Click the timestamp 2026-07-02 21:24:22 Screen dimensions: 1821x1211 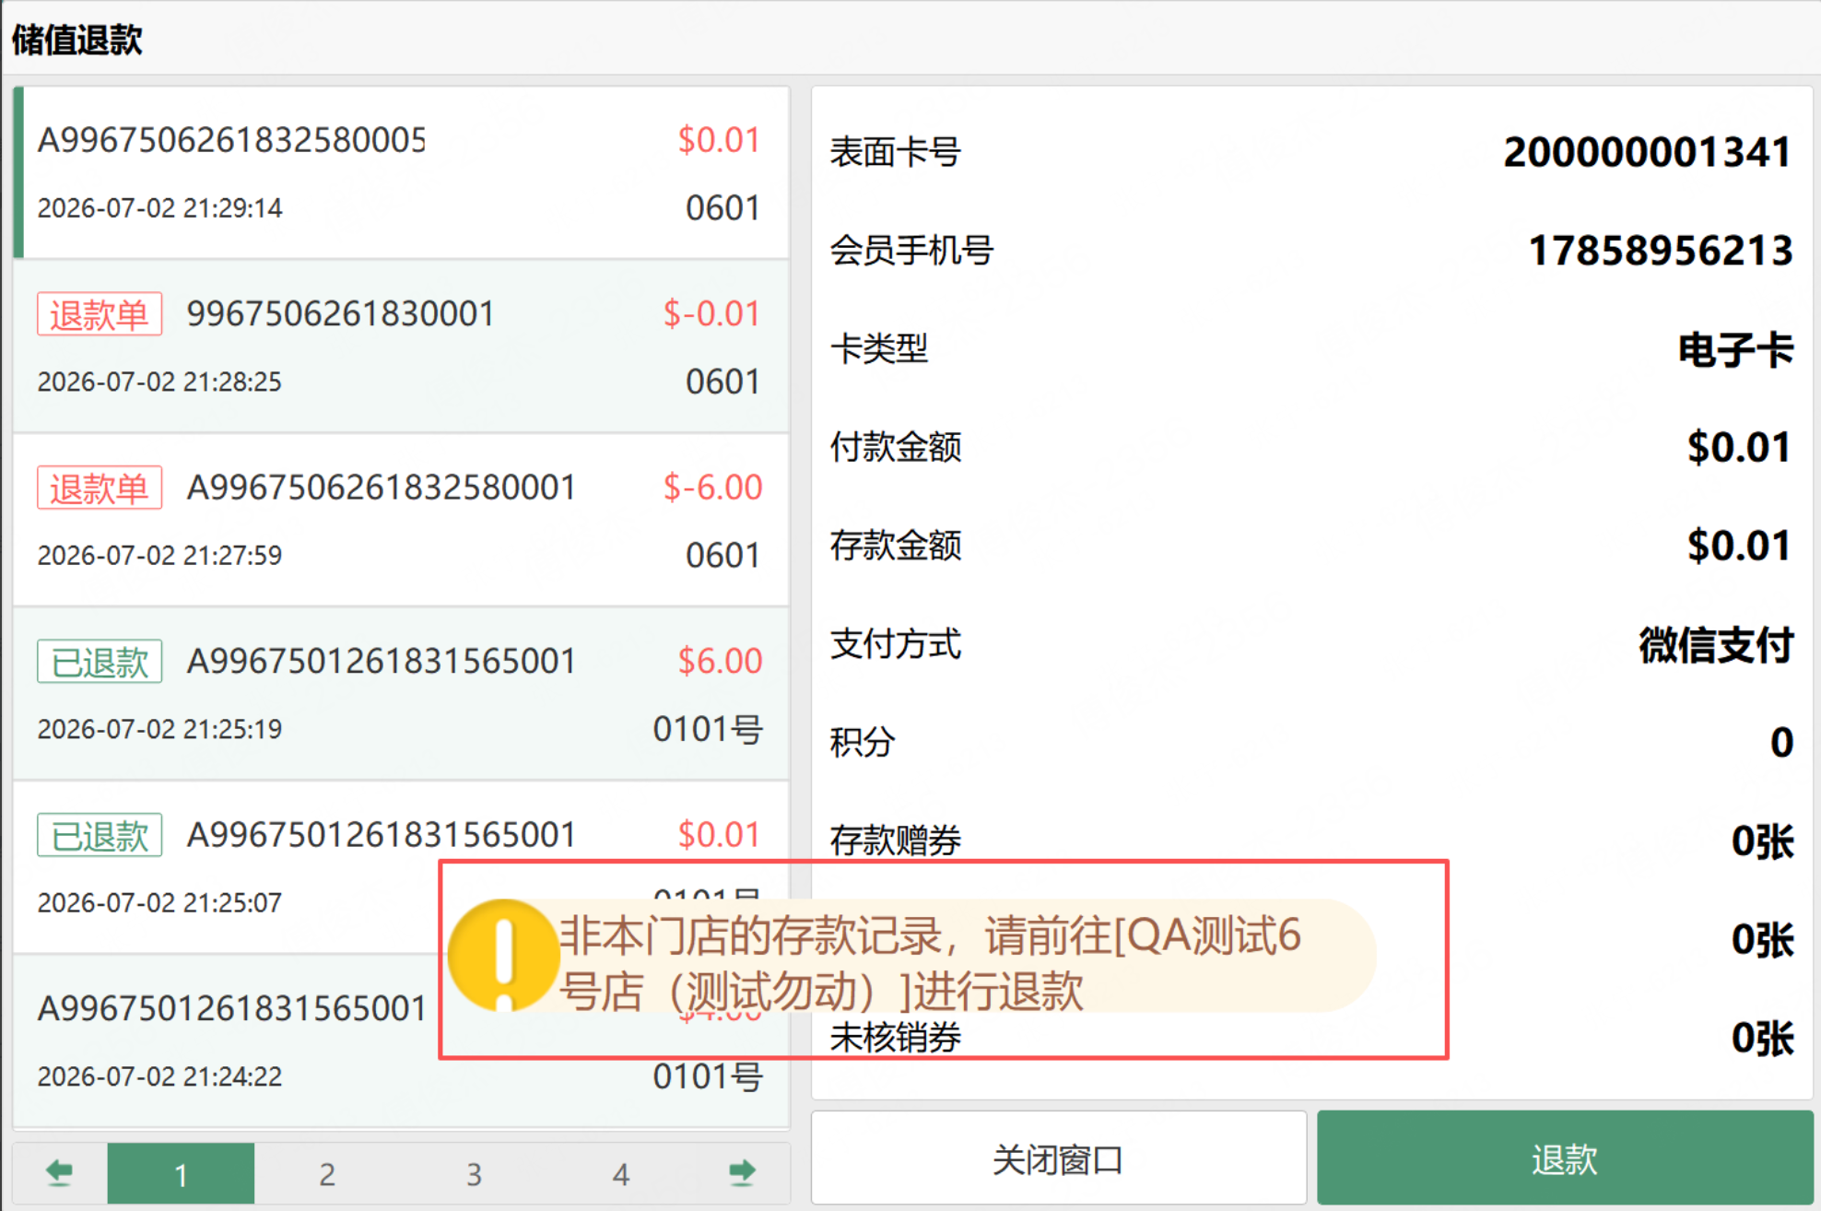point(159,1076)
